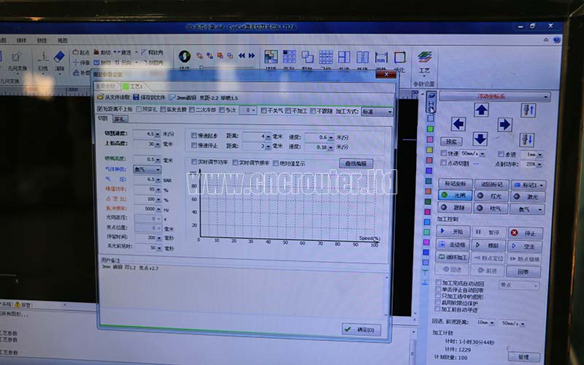Click the rewind double-arrow sort icon
This screenshot has height=365, width=584.
pyautogui.click(x=242, y=55)
